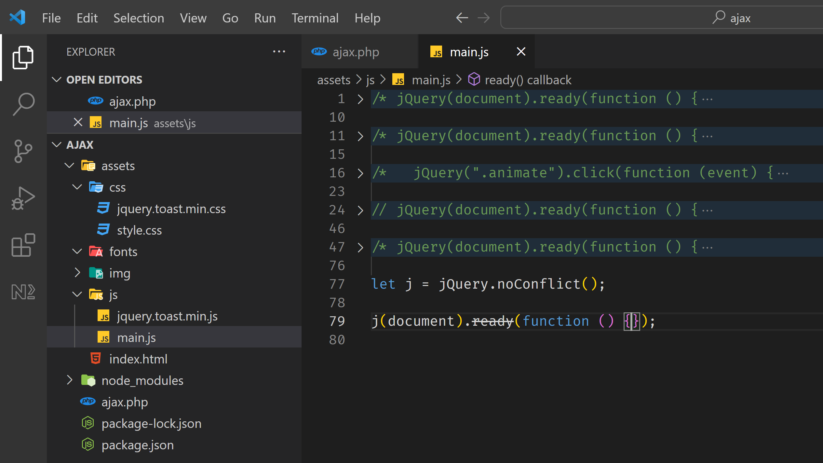Open the File menu
This screenshot has width=823, height=463.
[51, 18]
